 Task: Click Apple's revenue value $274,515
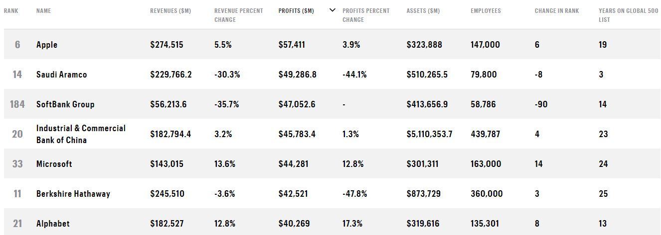166,45
